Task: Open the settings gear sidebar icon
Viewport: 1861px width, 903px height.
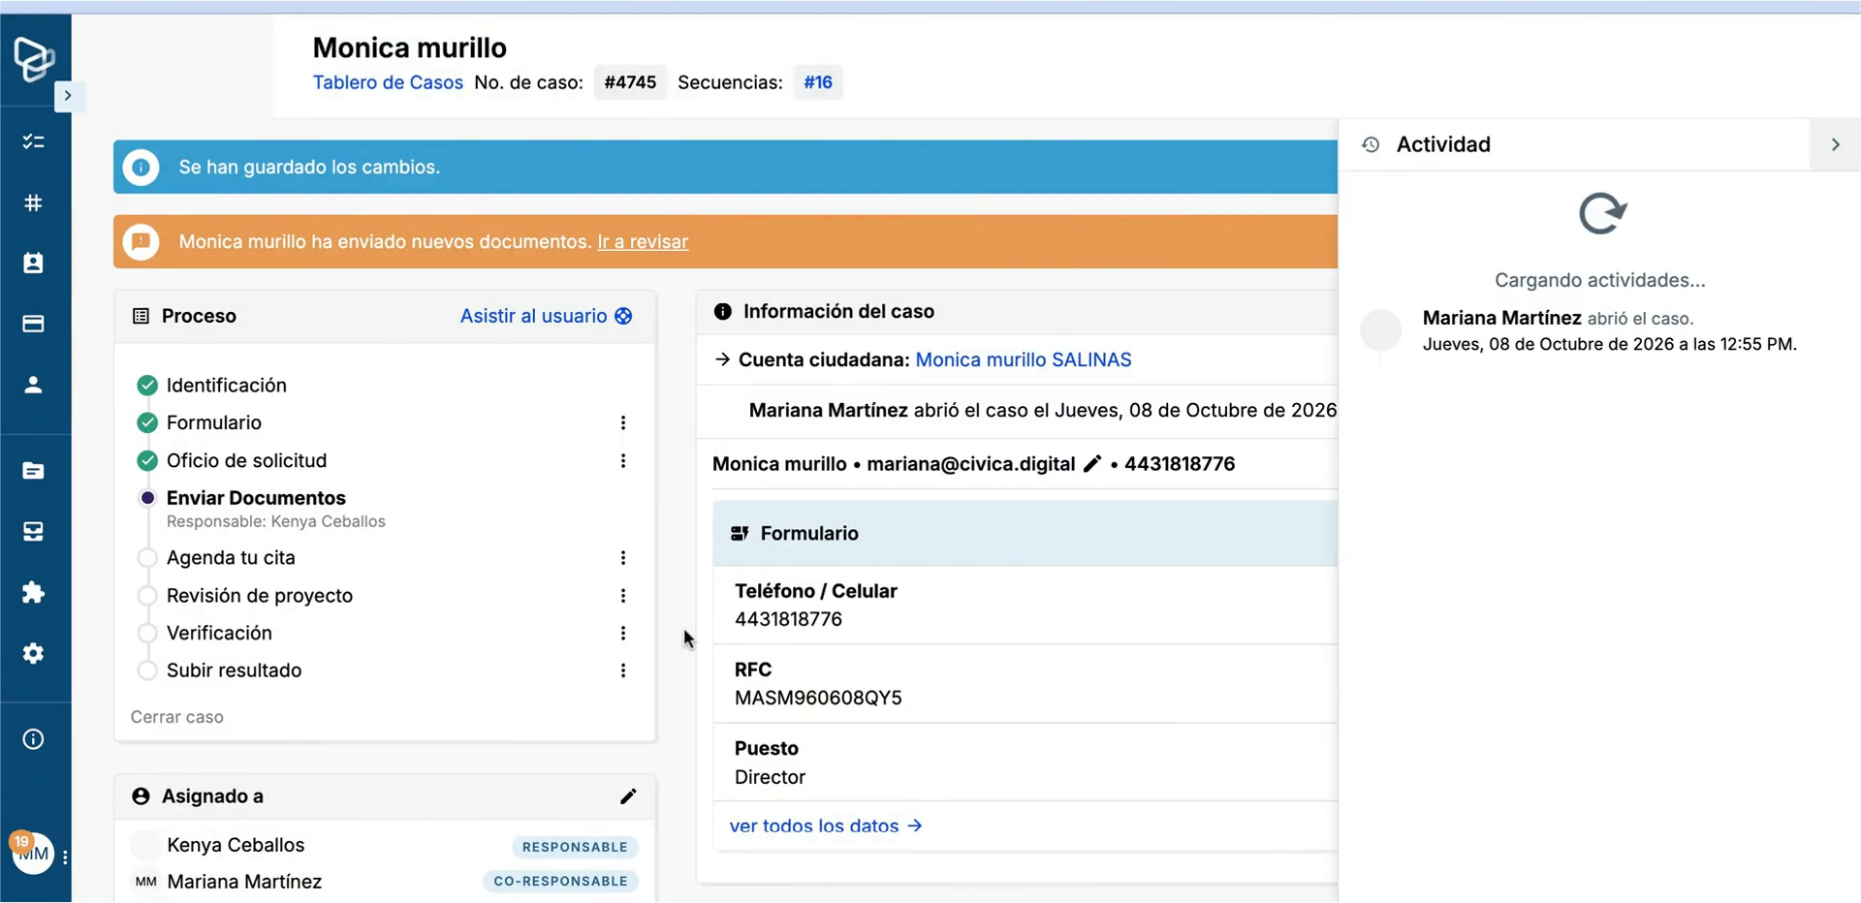Action: click(x=34, y=653)
